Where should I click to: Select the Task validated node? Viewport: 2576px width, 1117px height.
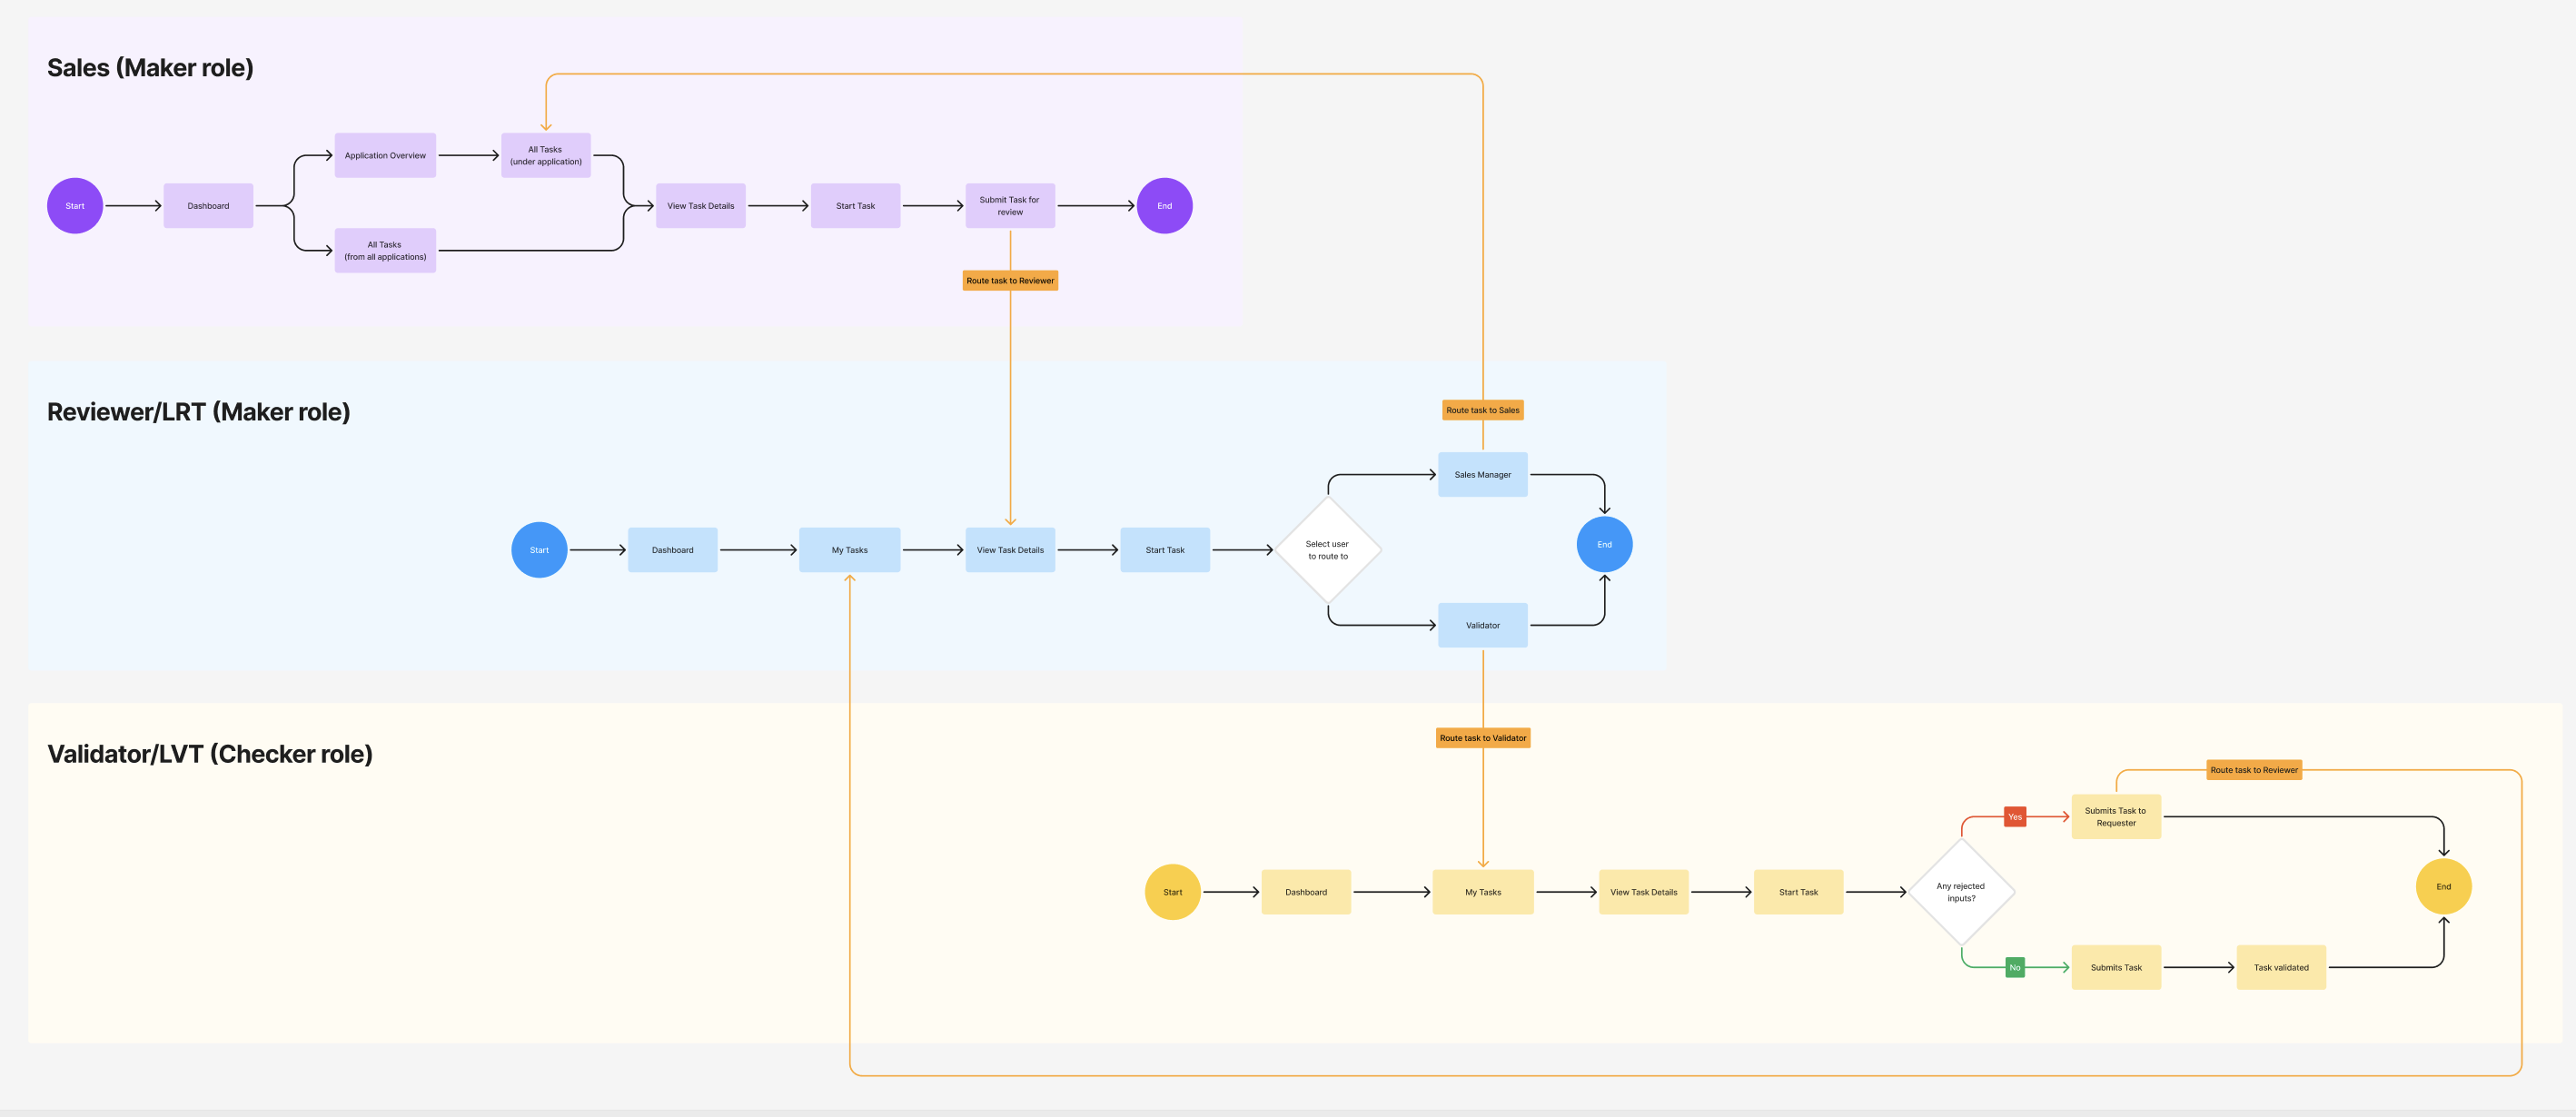(x=2281, y=968)
